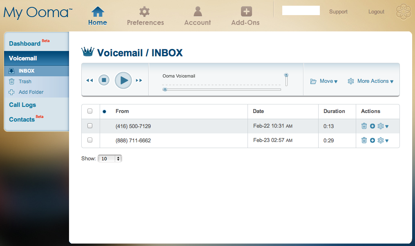Check the (888) 711-6662 voicemail checkbox
This screenshot has width=415, height=246.
pos(90,140)
